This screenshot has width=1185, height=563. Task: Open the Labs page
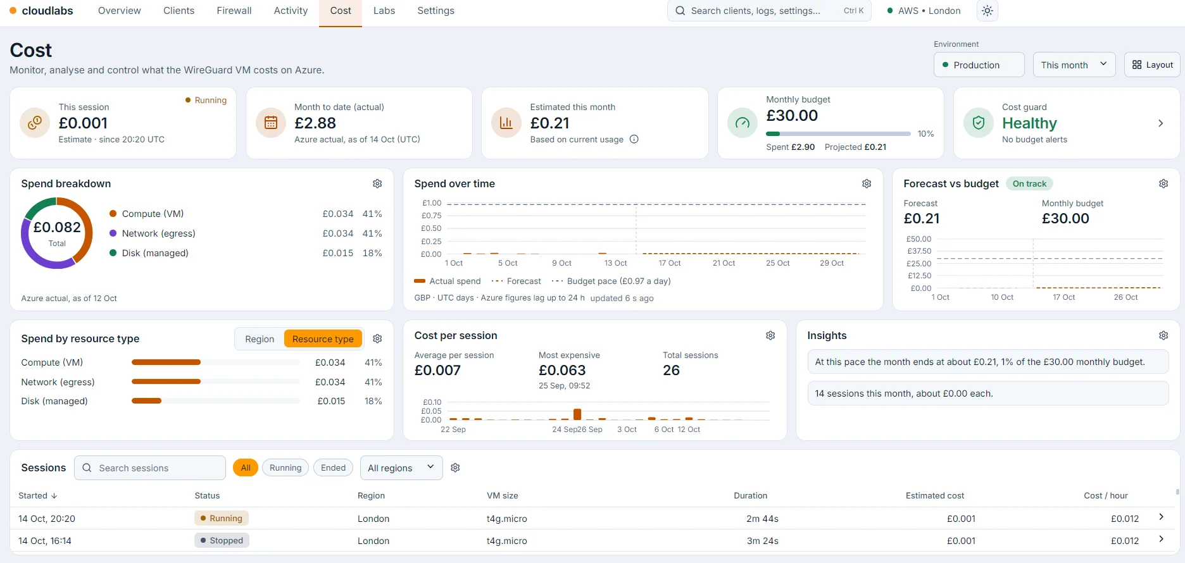[384, 11]
